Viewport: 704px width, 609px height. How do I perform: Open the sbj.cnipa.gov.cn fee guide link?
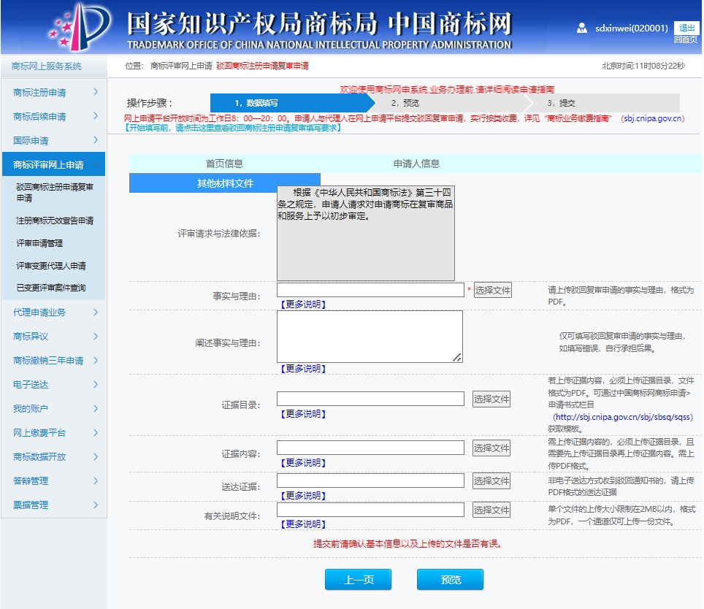pos(652,118)
